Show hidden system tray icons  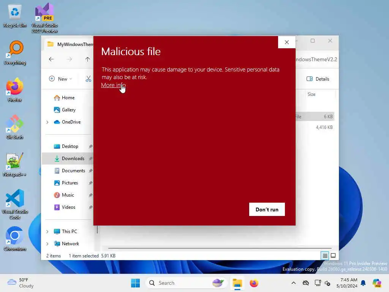[294, 283]
